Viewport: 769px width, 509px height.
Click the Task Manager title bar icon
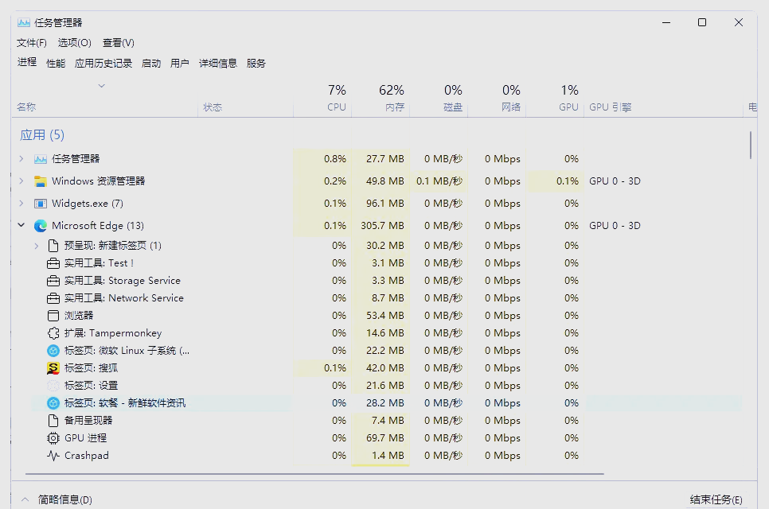(x=24, y=22)
